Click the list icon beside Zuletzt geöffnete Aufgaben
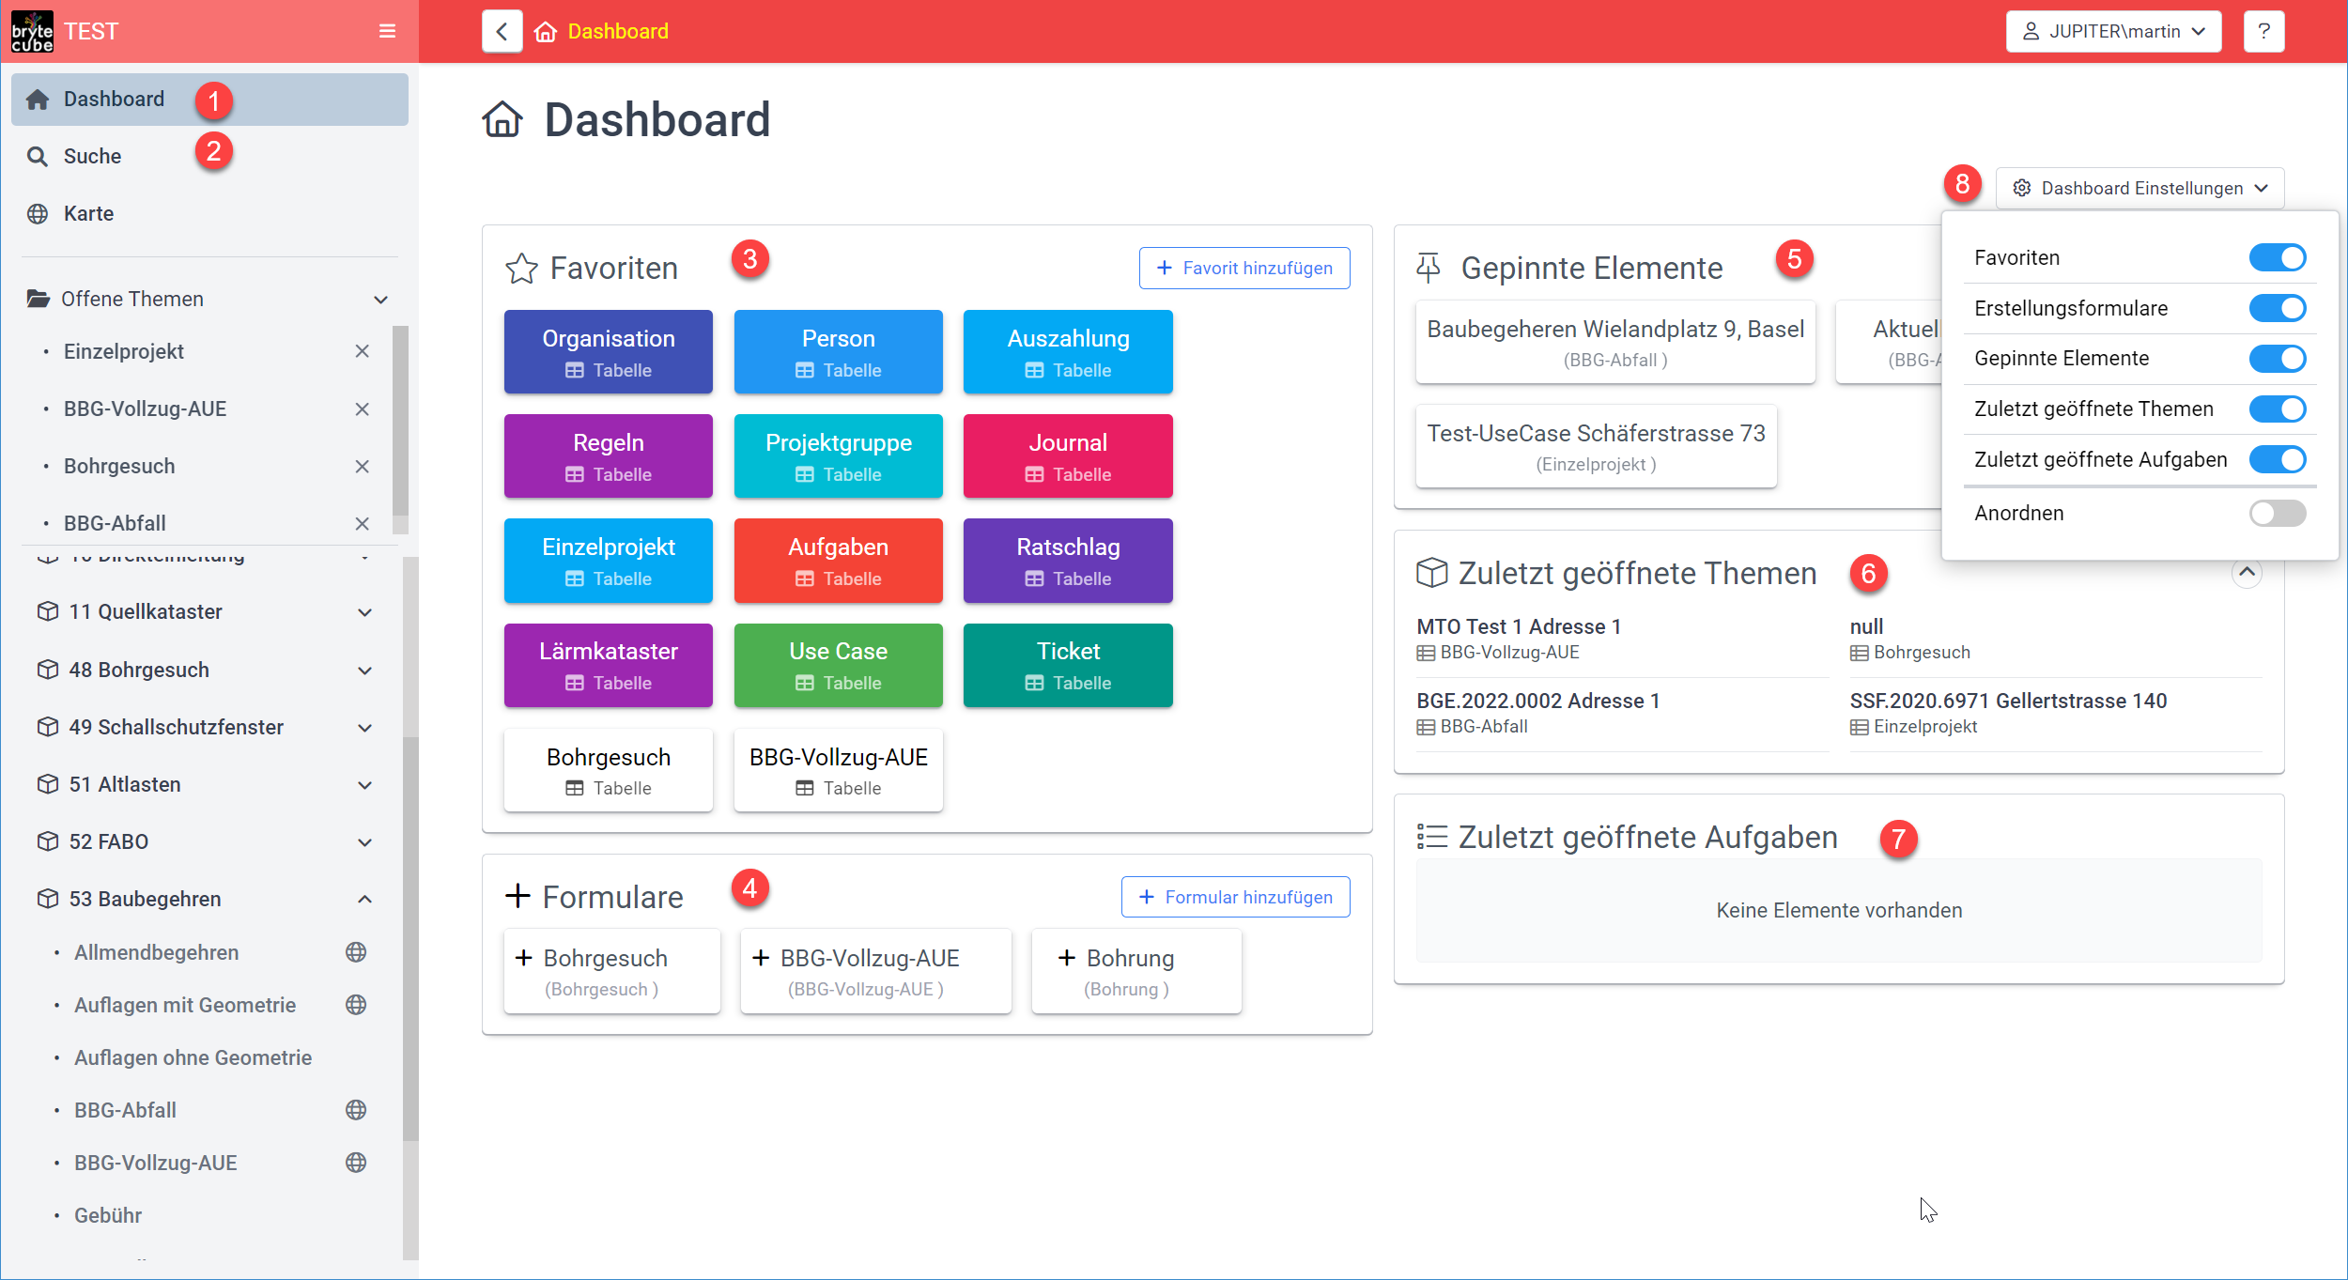Image resolution: width=2348 pixels, height=1280 pixels. 1432,836
